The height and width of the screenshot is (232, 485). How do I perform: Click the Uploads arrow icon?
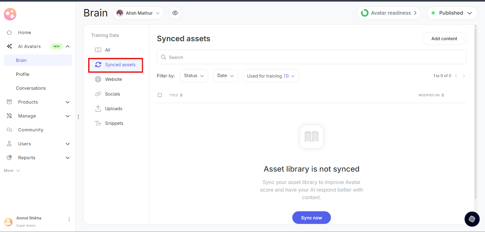pos(98,109)
